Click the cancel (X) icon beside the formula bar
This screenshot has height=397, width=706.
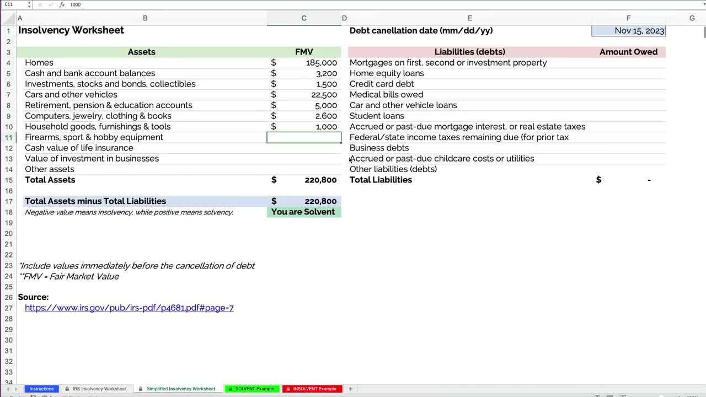click(39, 4)
